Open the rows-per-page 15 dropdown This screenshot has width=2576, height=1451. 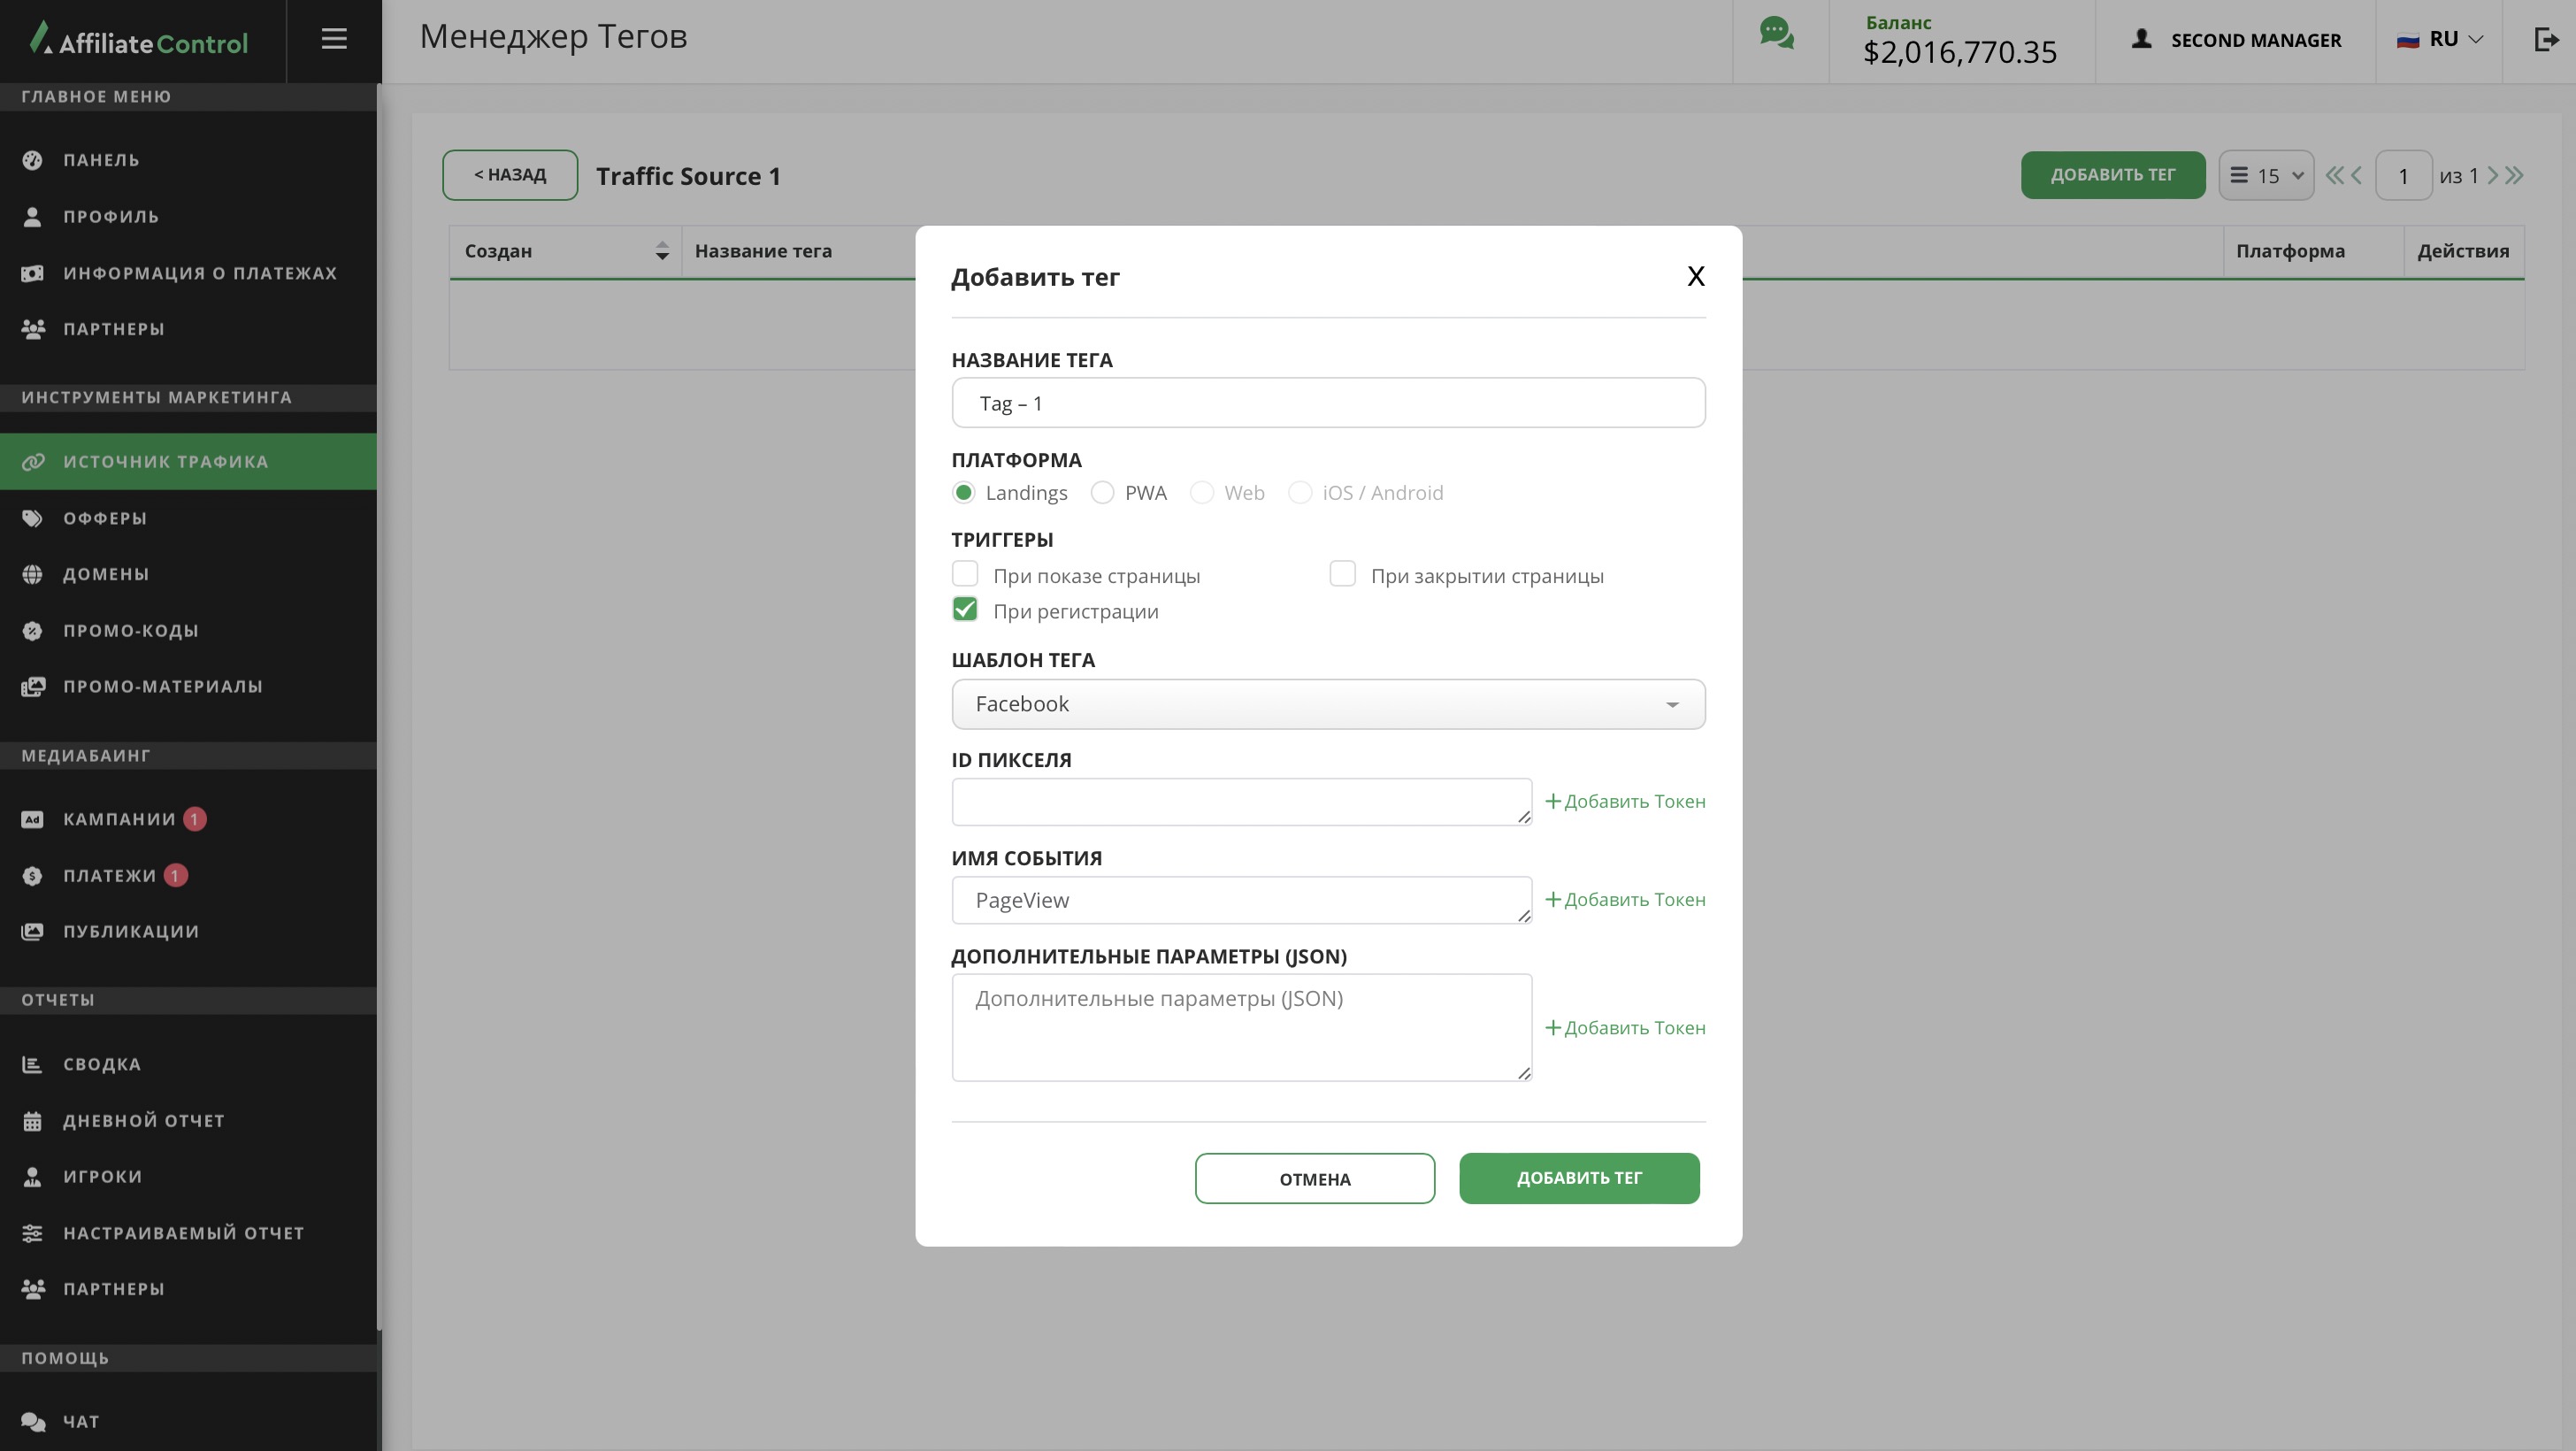[x=2266, y=176]
